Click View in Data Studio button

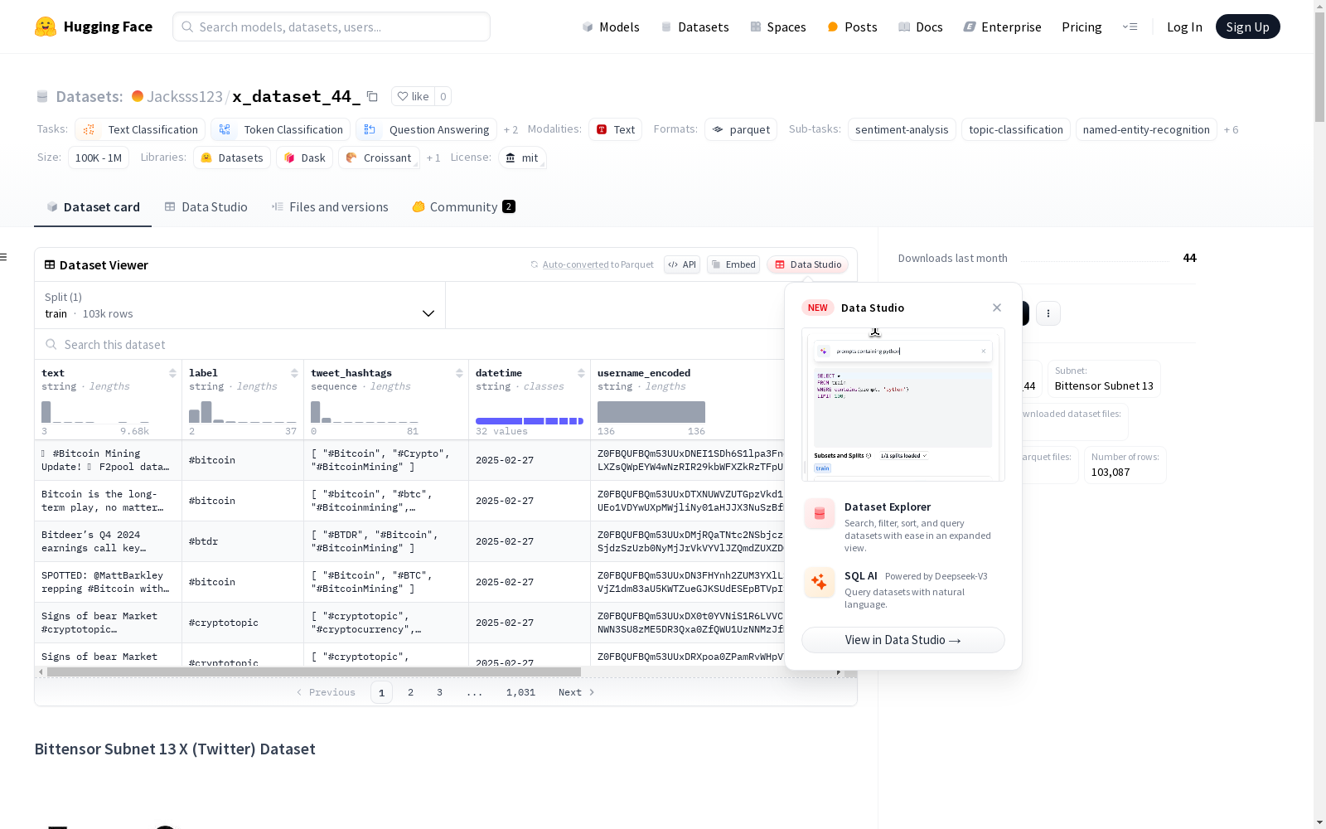903,640
